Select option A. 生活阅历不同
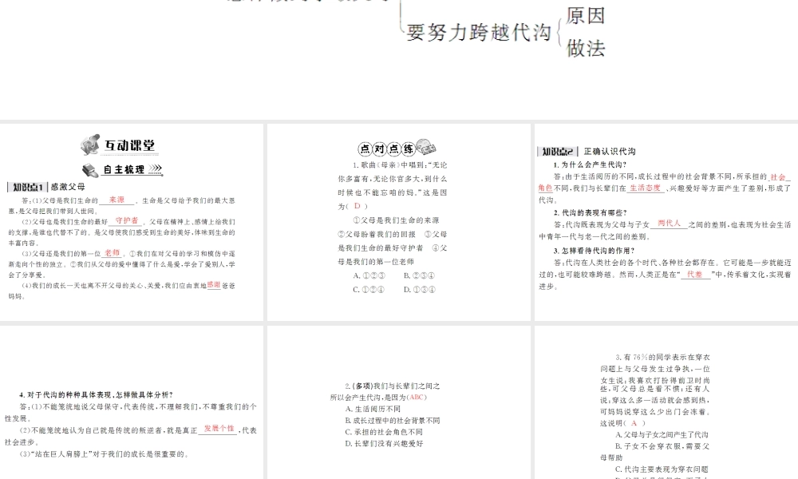 [373, 409]
